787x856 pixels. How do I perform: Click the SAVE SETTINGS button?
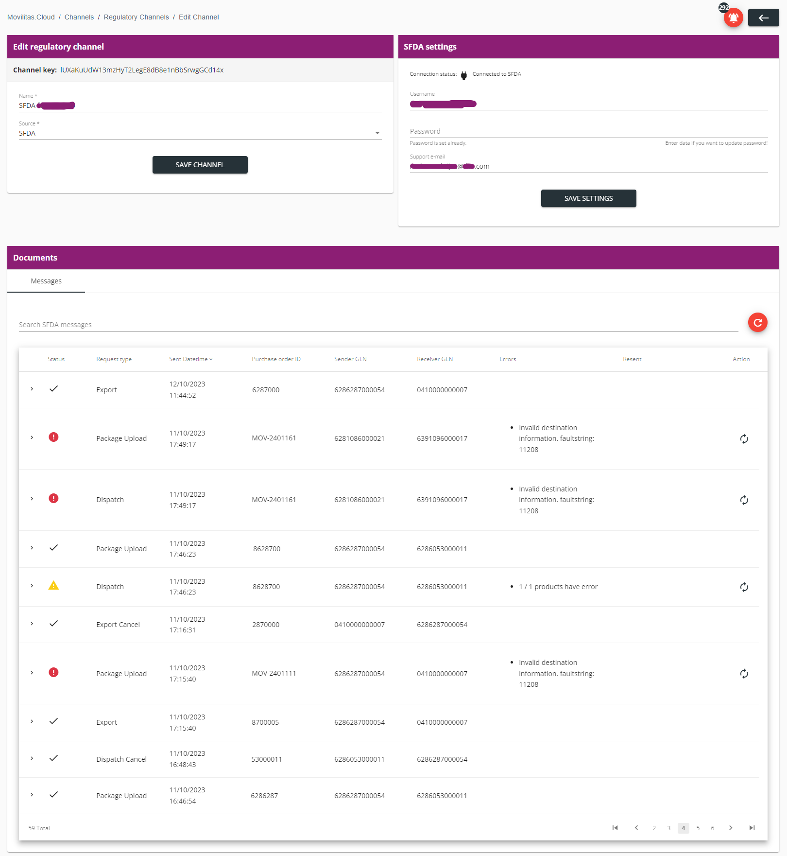pyautogui.click(x=588, y=198)
